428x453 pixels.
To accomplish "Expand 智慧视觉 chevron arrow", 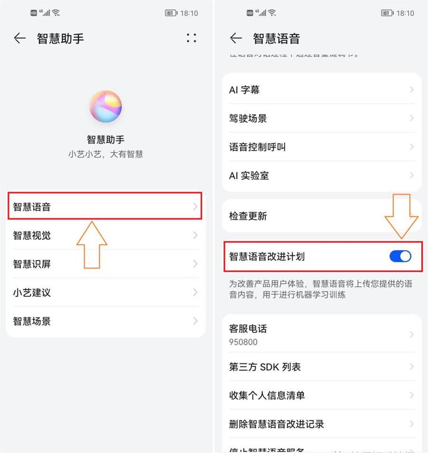I will point(195,236).
